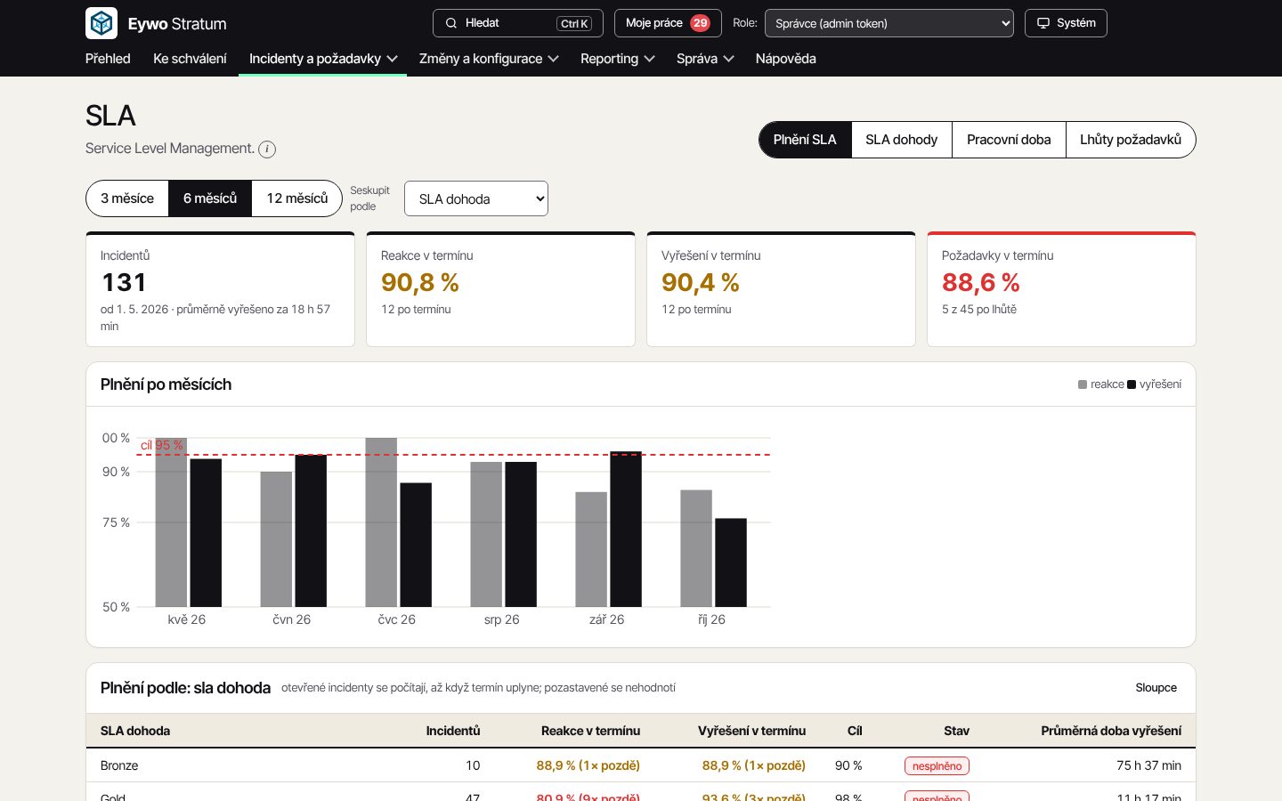
Task: Click the nesplněno status badge in Bronze row
Action: [937, 765]
